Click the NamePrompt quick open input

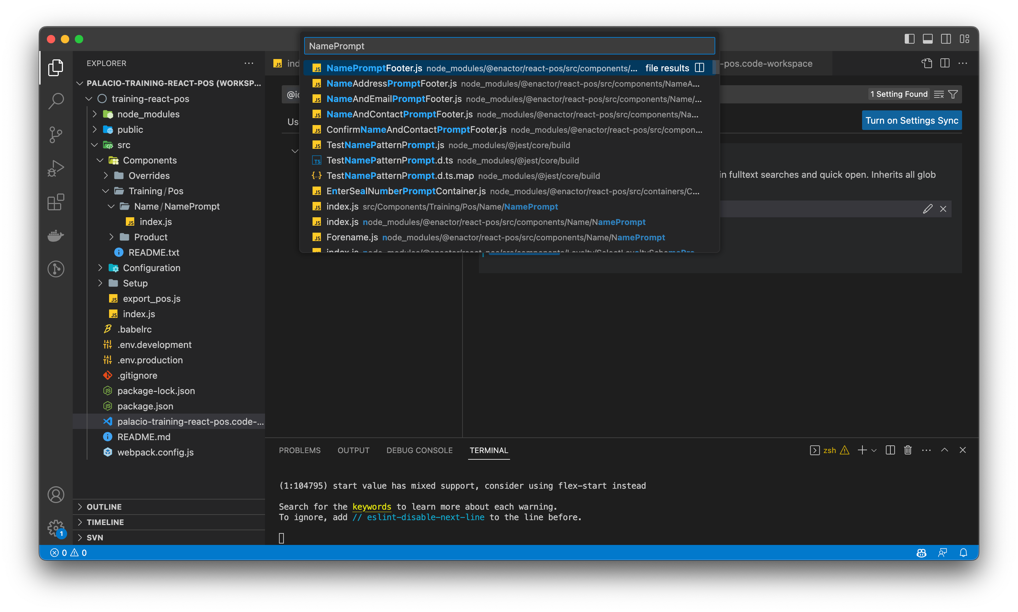[509, 46]
